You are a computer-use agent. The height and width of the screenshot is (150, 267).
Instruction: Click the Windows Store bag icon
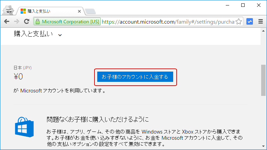(x=24, y=127)
